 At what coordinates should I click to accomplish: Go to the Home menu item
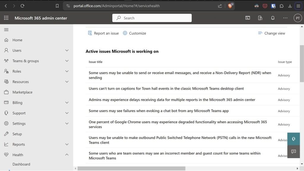[17, 40]
